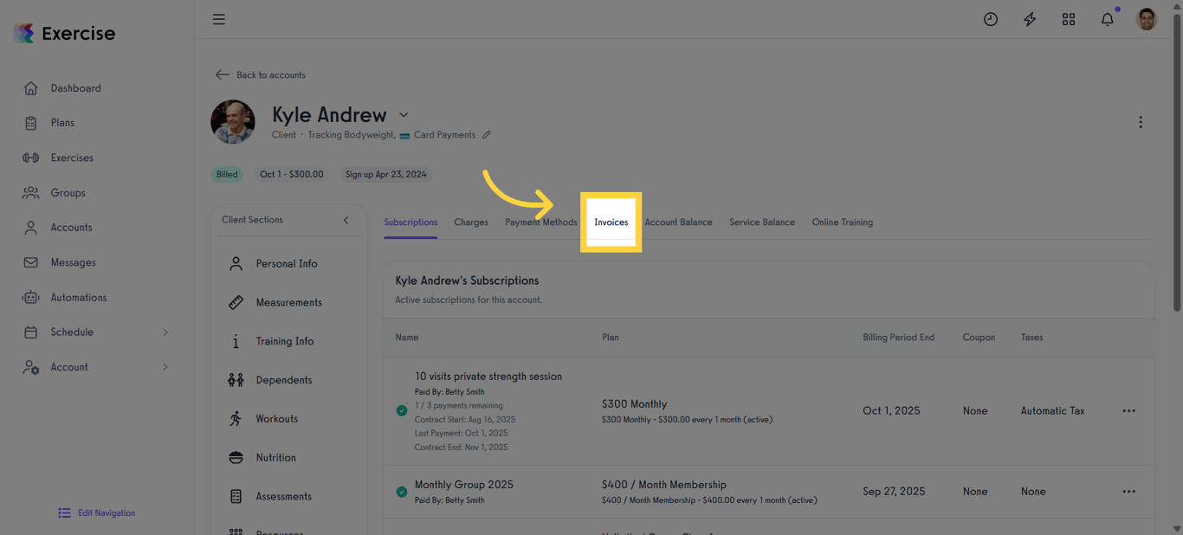Select Workouts client section
Image resolution: width=1183 pixels, height=535 pixels.
[x=276, y=419]
